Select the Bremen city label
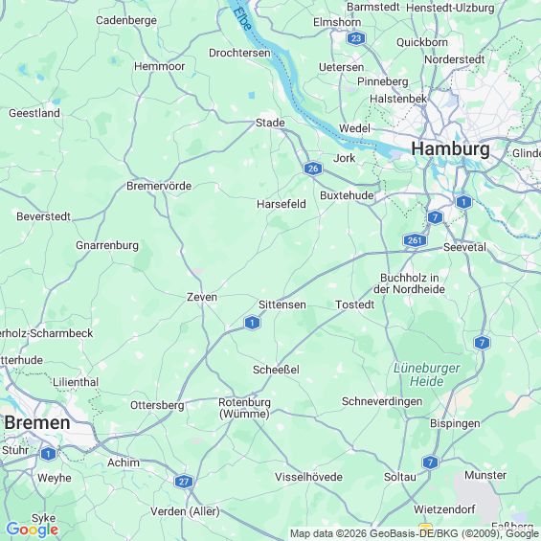 coord(37,422)
